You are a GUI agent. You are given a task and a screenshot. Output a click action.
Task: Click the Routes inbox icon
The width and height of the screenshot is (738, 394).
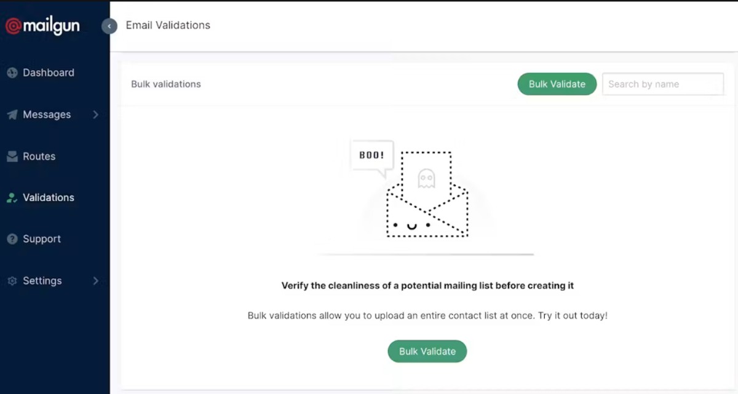(12, 156)
